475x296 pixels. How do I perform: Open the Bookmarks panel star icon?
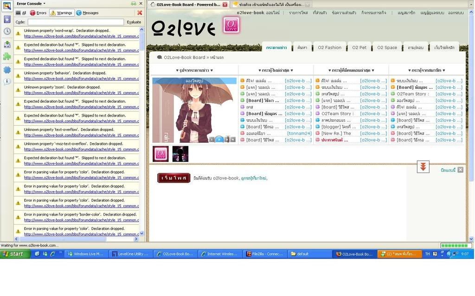pos(7,19)
